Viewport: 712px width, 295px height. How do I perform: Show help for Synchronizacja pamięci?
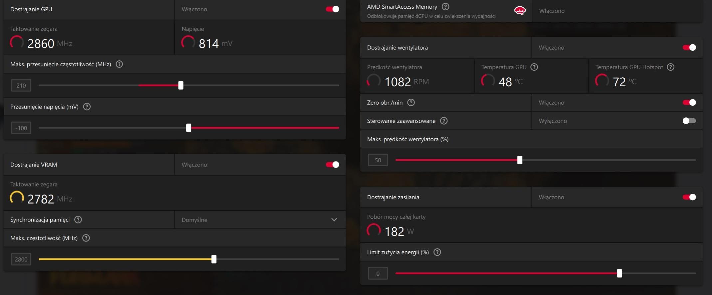point(78,220)
